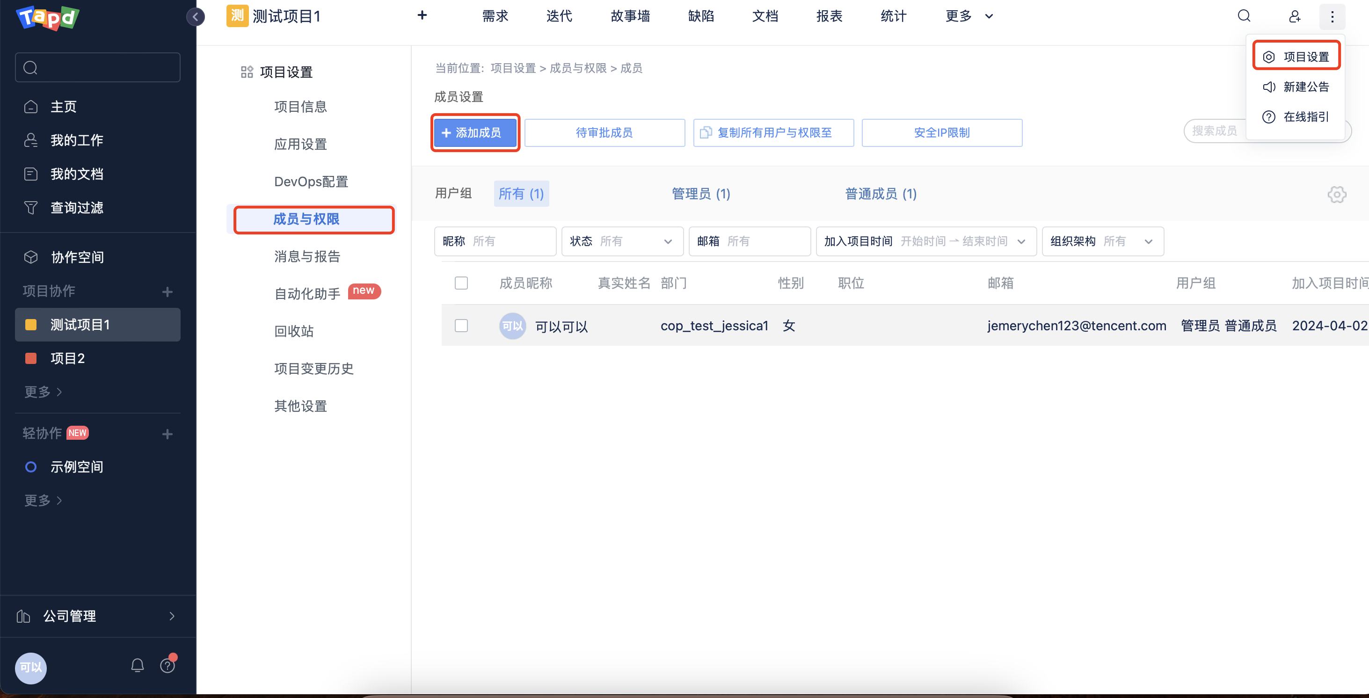Viewport: 1369px width, 698px height.
Task: Open 回收站 settings page
Action: 294,332
